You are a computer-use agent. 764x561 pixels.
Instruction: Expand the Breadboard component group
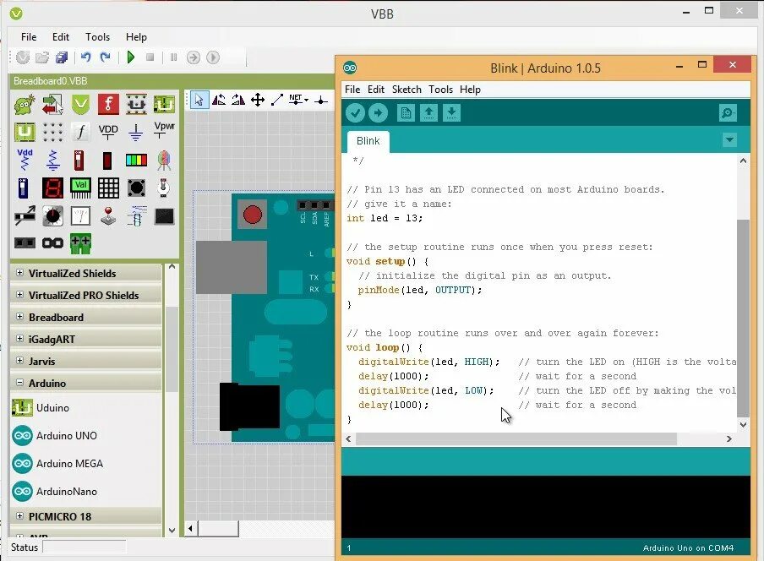pos(20,317)
